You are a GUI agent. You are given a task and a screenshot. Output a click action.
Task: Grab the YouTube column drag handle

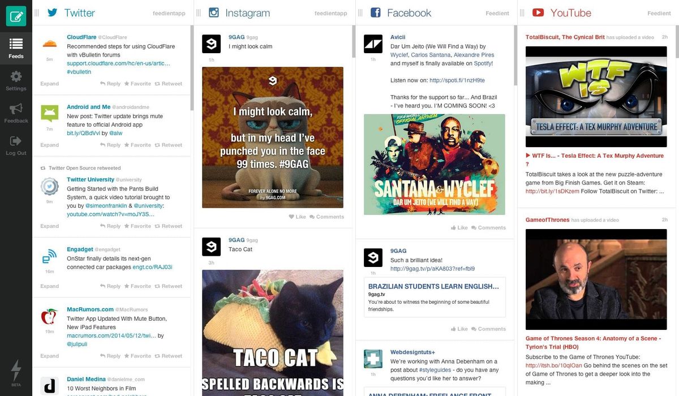[522, 12]
